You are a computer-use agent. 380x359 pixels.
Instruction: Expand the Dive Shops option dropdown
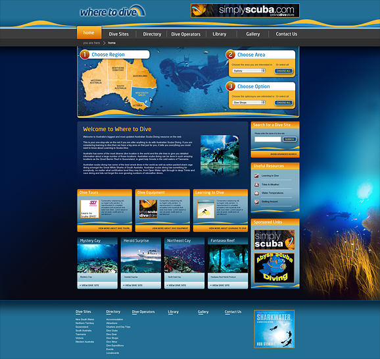pos(249,103)
